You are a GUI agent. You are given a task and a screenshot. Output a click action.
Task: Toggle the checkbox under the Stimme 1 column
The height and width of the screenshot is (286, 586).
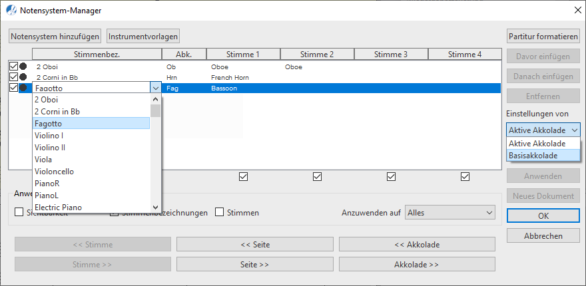pos(243,177)
